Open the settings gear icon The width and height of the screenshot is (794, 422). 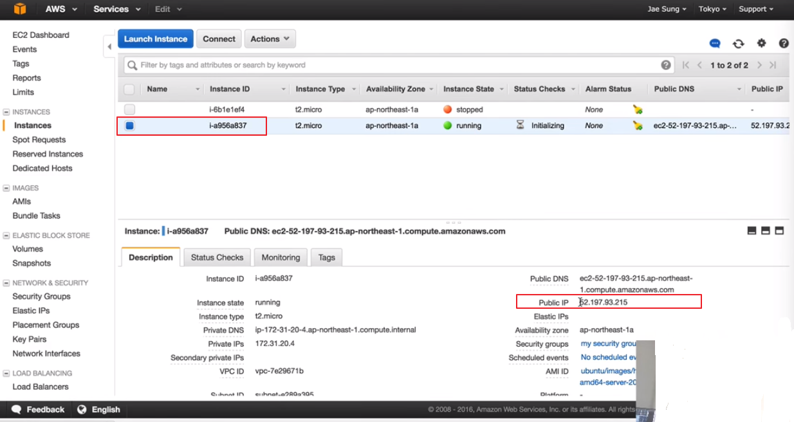pos(761,43)
